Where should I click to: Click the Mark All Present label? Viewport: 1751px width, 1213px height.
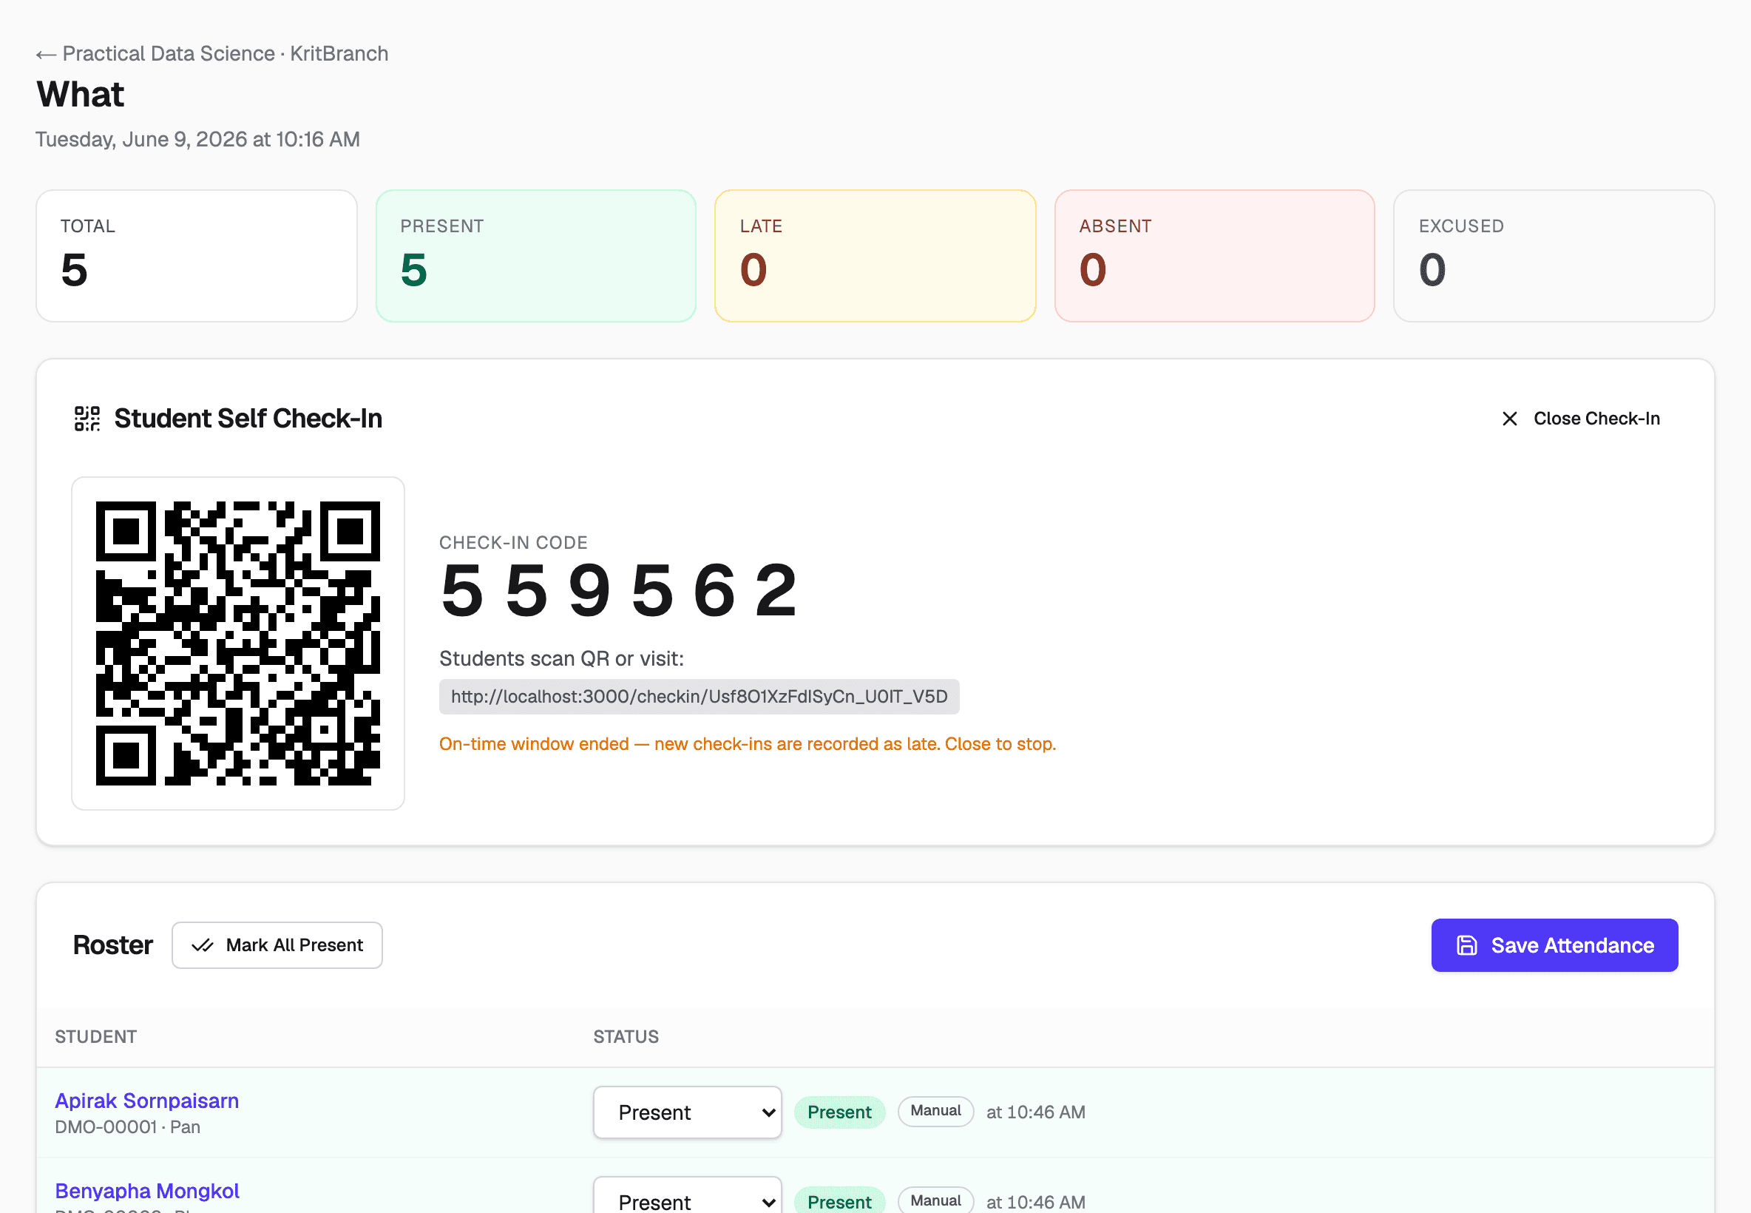295,945
